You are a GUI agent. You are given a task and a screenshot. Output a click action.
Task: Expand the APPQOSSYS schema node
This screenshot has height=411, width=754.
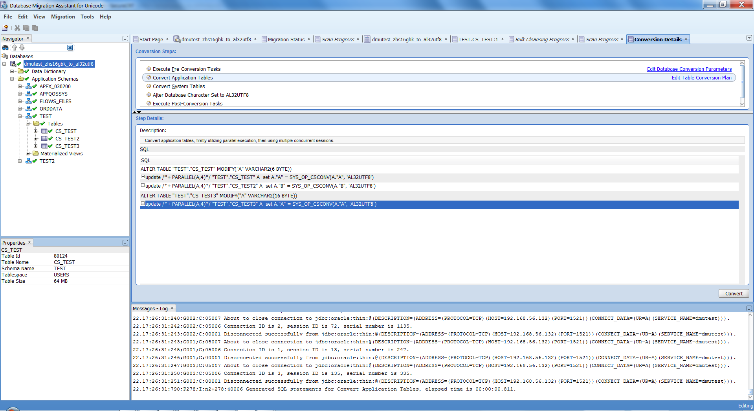pyautogui.click(x=20, y=94)
